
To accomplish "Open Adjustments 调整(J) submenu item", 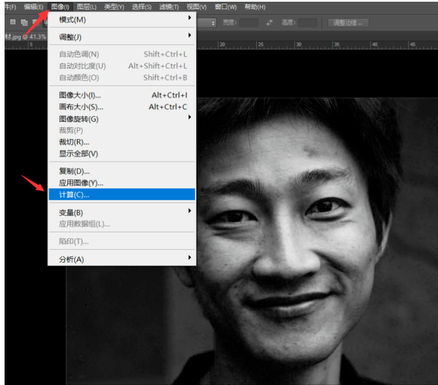I will (x=122, y=37).
